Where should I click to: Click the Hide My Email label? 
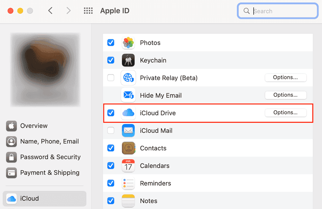click(161, 96)
